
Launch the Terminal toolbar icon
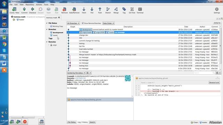[x=140, y=10]
